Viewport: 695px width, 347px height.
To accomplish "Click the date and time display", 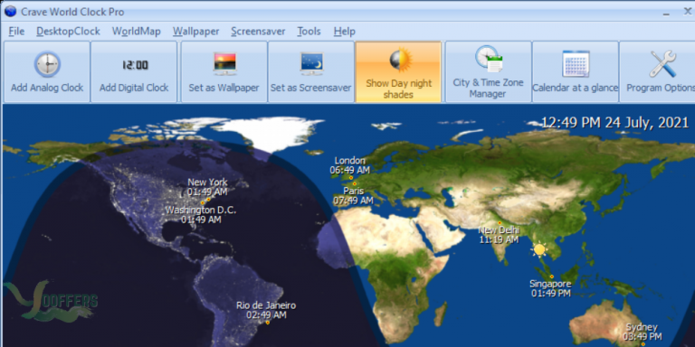I will pyautogui.click(x=615, y=123).
